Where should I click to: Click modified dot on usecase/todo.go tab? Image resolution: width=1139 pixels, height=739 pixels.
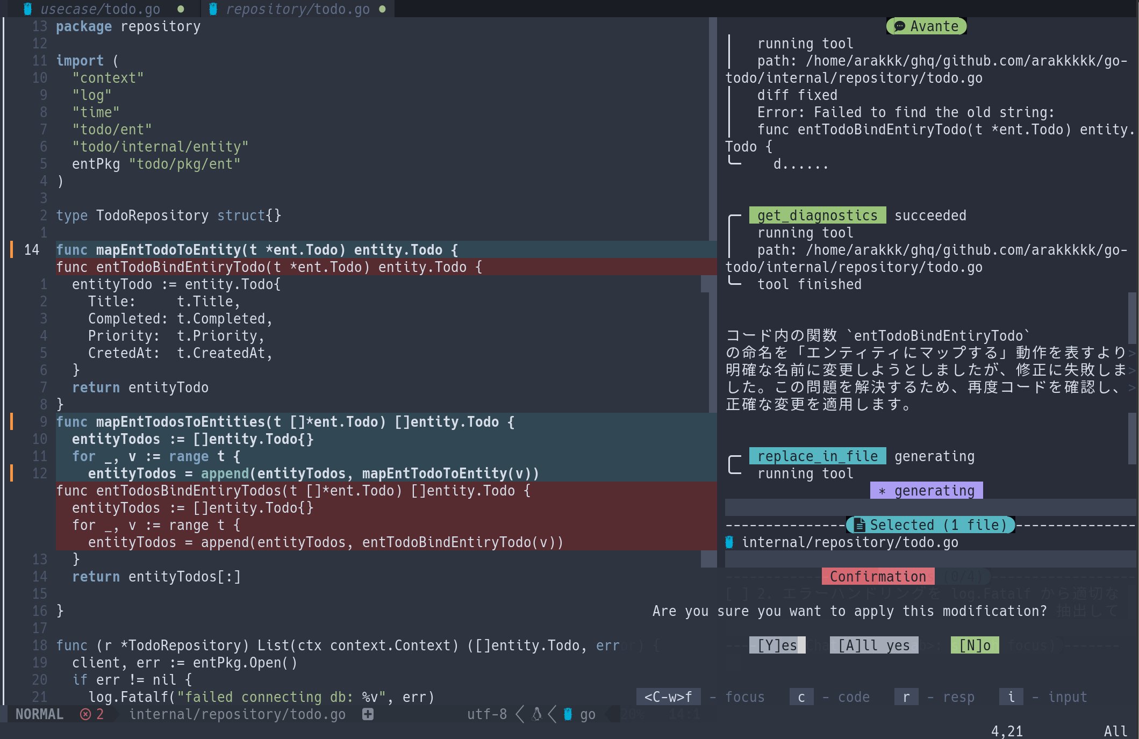tap(181, 9)
